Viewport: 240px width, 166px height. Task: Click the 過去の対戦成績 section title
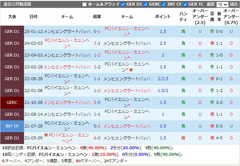(x=17, y=4)
